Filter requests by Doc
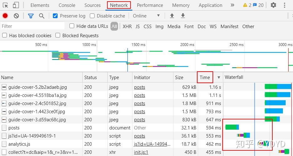Screen dimensions: 293x156 (202, 27)
